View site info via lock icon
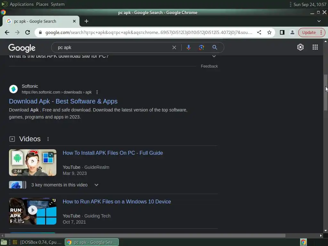 coord(40,32)
